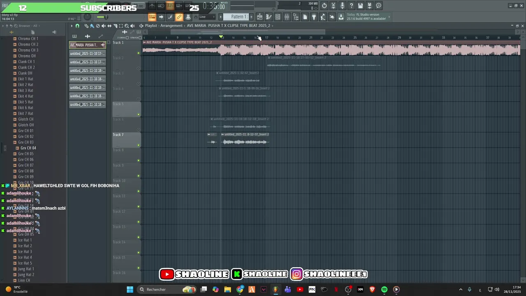The image size is (526, 296).
Task: Switch browser to files tab icon
Action: tap(33, 32)
